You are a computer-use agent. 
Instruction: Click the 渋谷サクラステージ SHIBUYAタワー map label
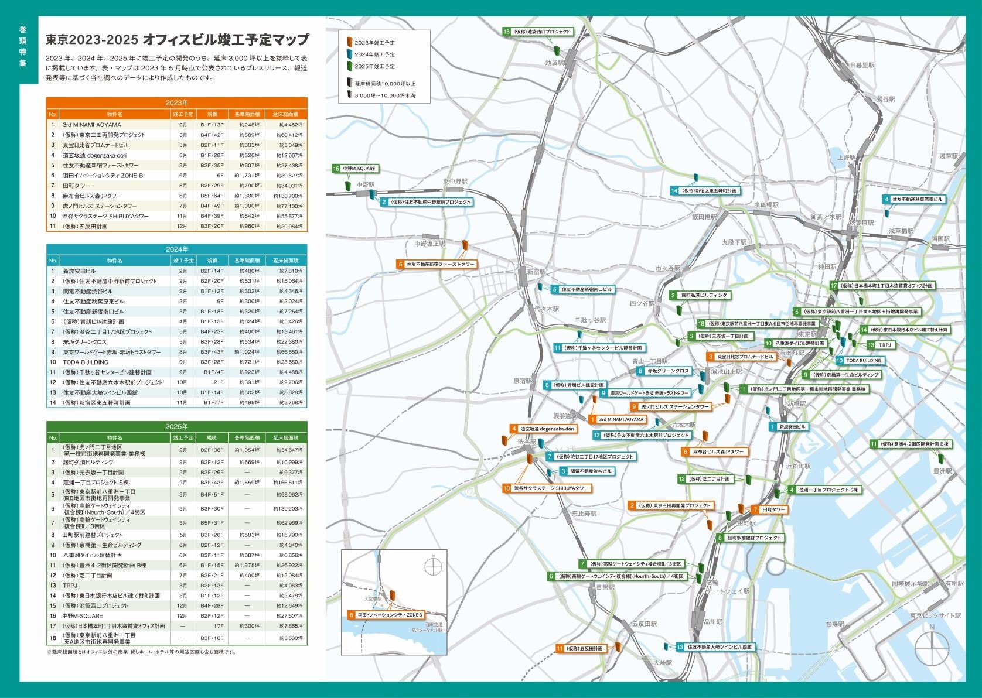click(547, 488)
